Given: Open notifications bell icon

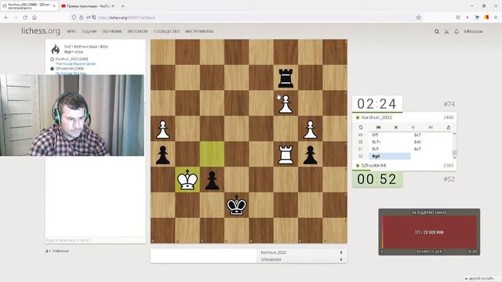Looking at the screenshot, I should pyautogui.click(x=457, y=31).
